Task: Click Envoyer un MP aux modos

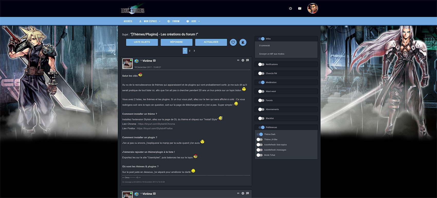Action: click(272, 54)
